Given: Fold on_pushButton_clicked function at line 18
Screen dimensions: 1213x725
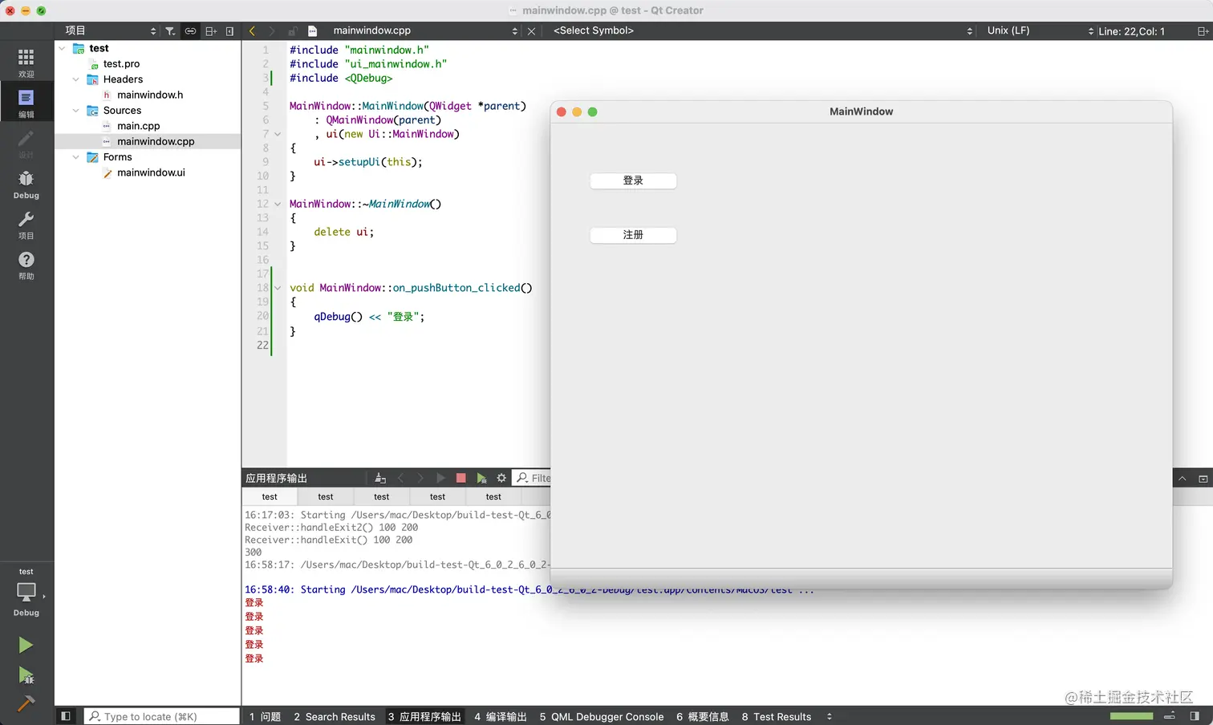Looking at the screenshot, I should click(x=278, y=288).
